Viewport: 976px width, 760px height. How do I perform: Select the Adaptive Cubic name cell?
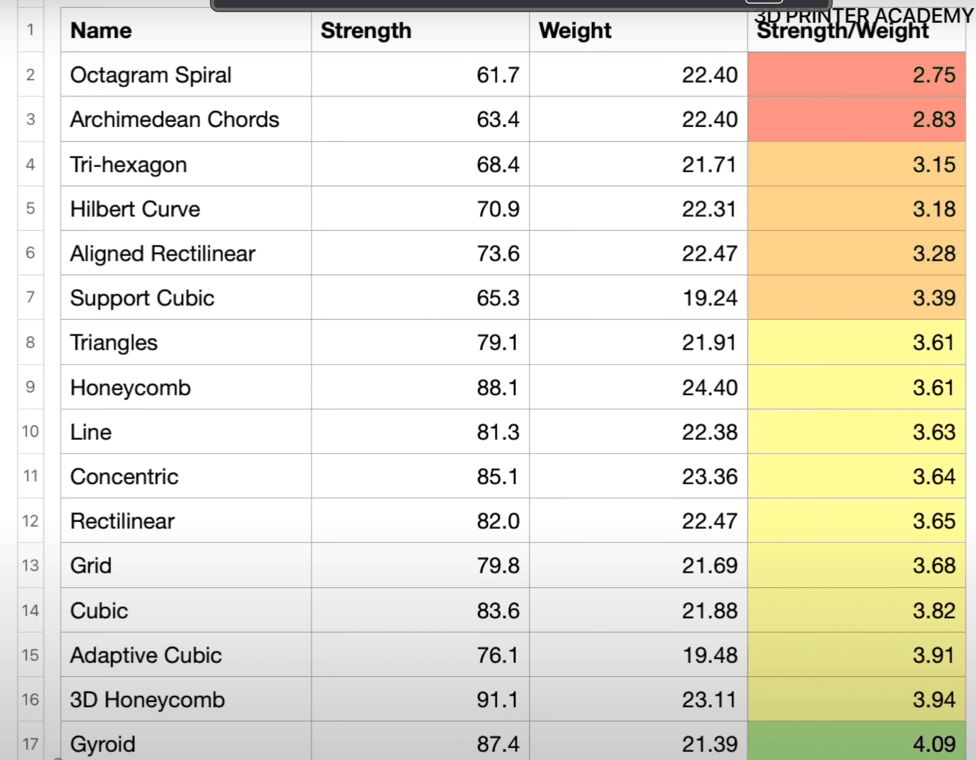coord(185,655)
